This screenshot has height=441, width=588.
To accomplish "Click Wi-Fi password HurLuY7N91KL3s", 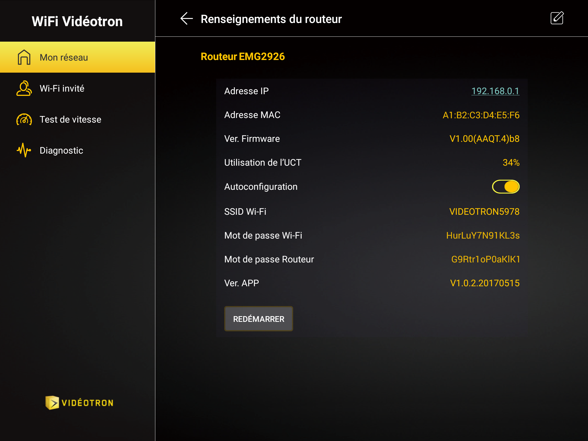I will 483,235.
